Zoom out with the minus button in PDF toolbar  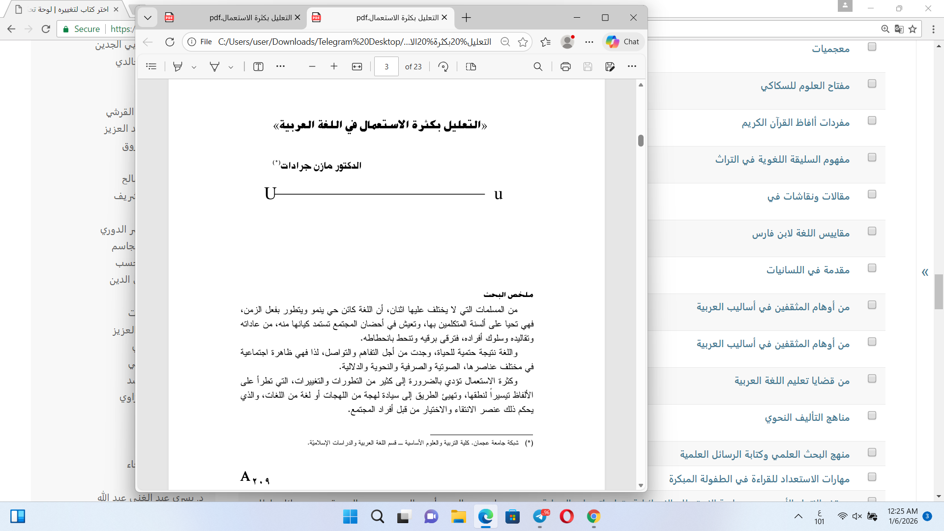click(312, 66)
